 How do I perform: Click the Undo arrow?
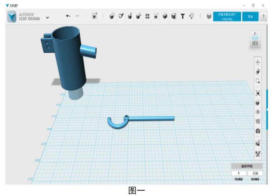point(69,16)
